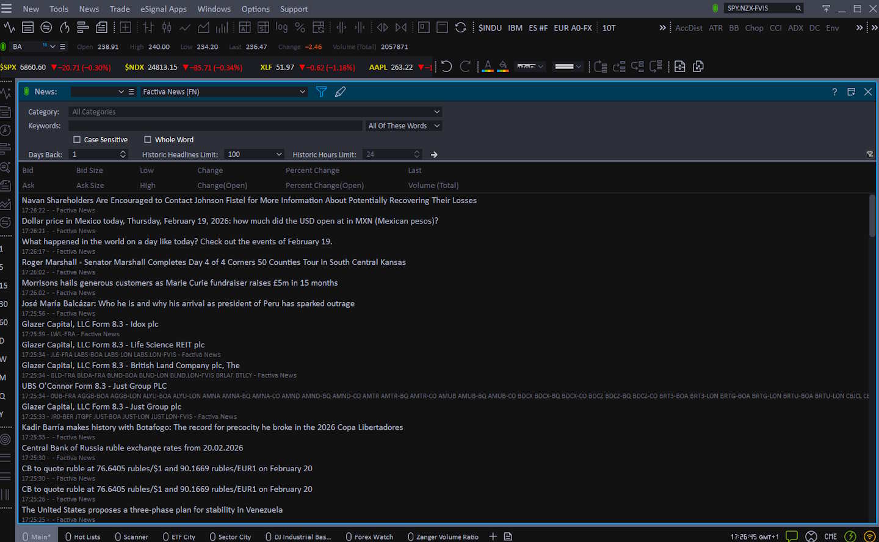879x542 pixels.
Task: Toggle green link indicator beside BA symbol
Action: (3, 46)
